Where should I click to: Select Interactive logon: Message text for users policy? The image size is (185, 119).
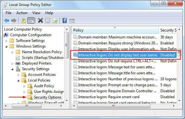[x=125, y=67]
